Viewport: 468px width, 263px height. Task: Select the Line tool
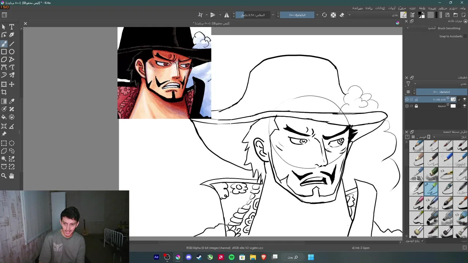[12, 43]
